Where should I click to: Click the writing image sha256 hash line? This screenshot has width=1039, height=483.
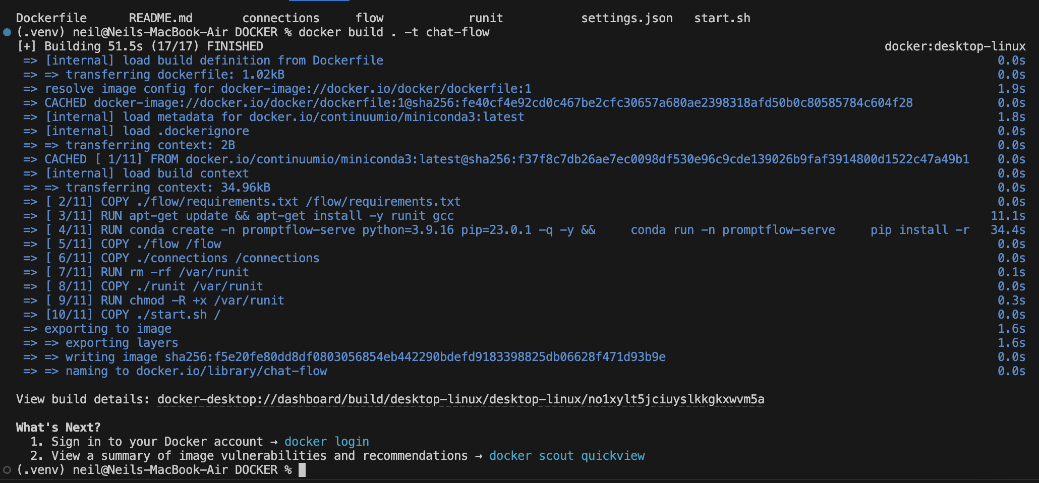365,357
